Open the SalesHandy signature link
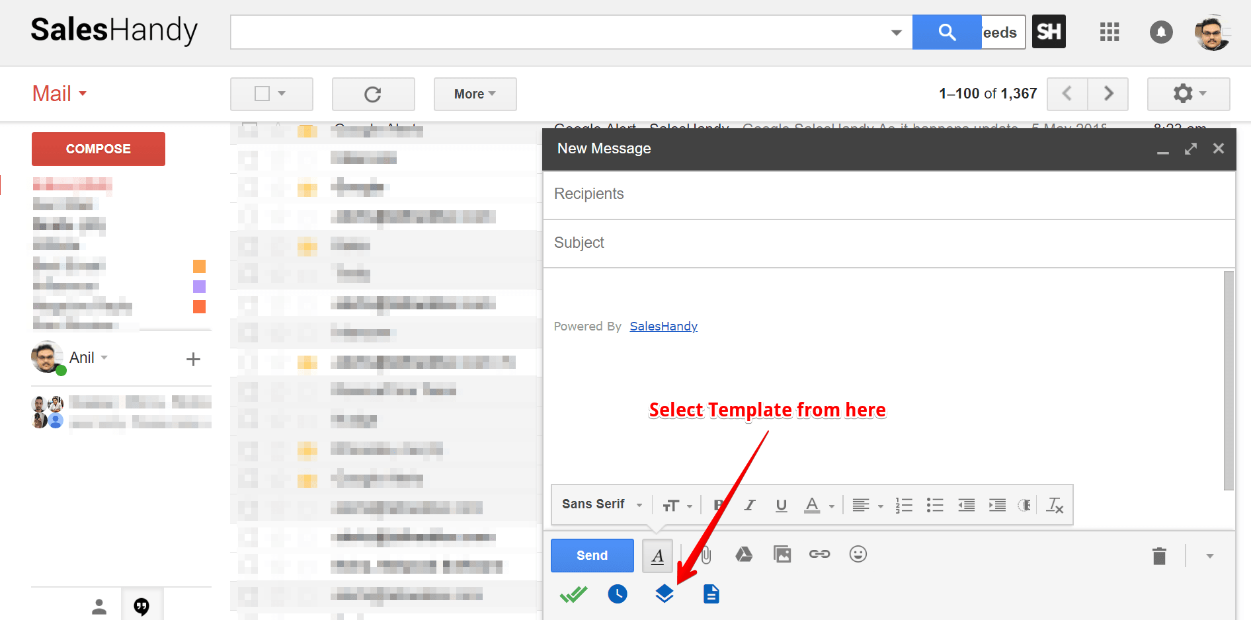 point(663,327)
